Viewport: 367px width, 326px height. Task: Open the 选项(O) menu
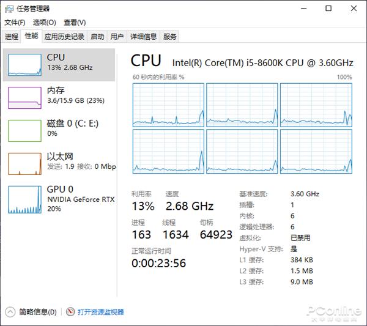(x=45, y=23)
